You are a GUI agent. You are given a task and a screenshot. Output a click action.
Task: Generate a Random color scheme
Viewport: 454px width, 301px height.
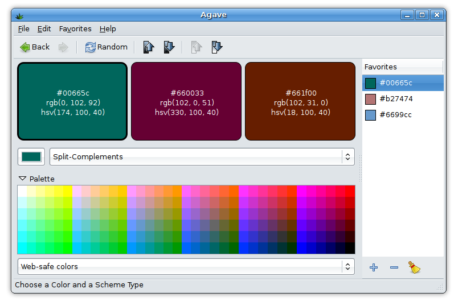[107, 47]
